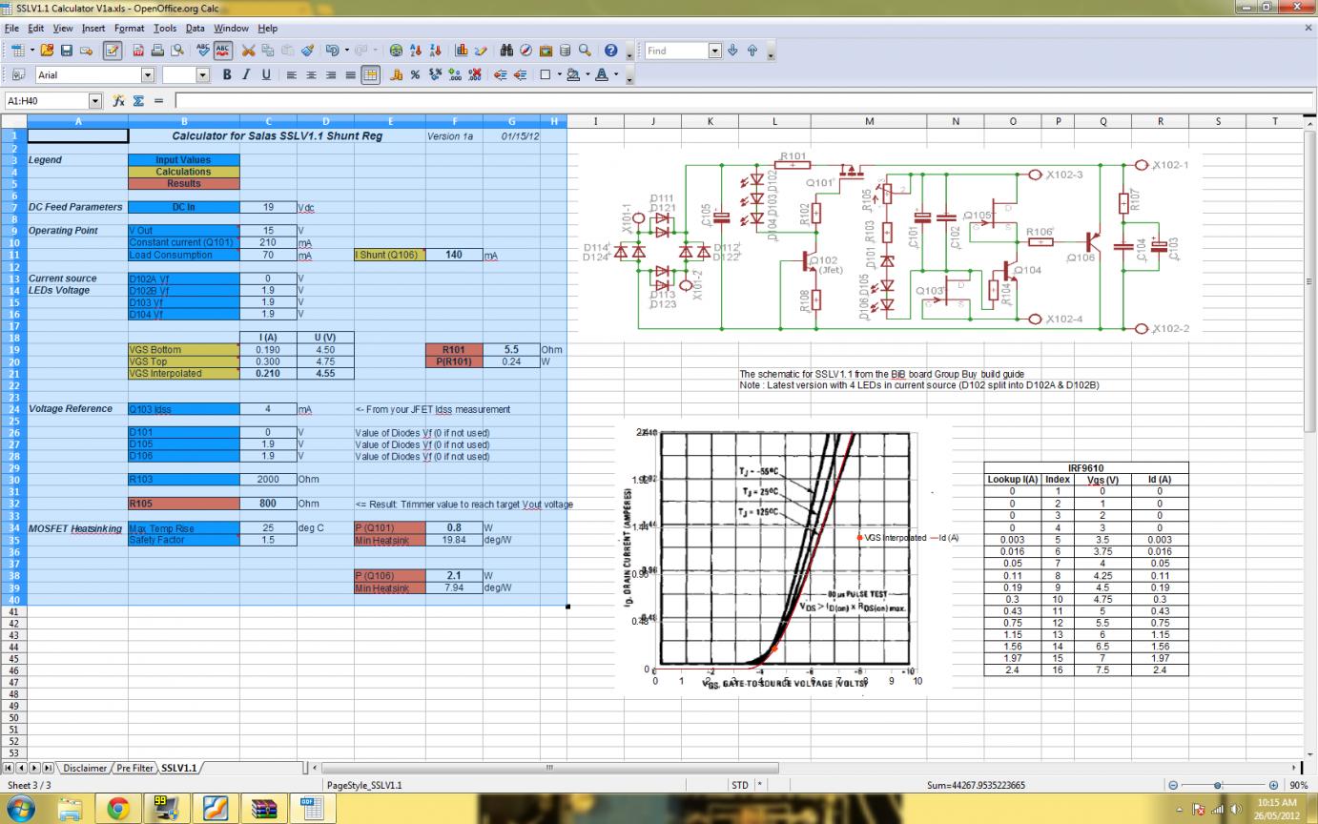Open the Format menu
The height and width of the screenshot is (824, 1318).
pyautogui.click(x=129, y=29)
